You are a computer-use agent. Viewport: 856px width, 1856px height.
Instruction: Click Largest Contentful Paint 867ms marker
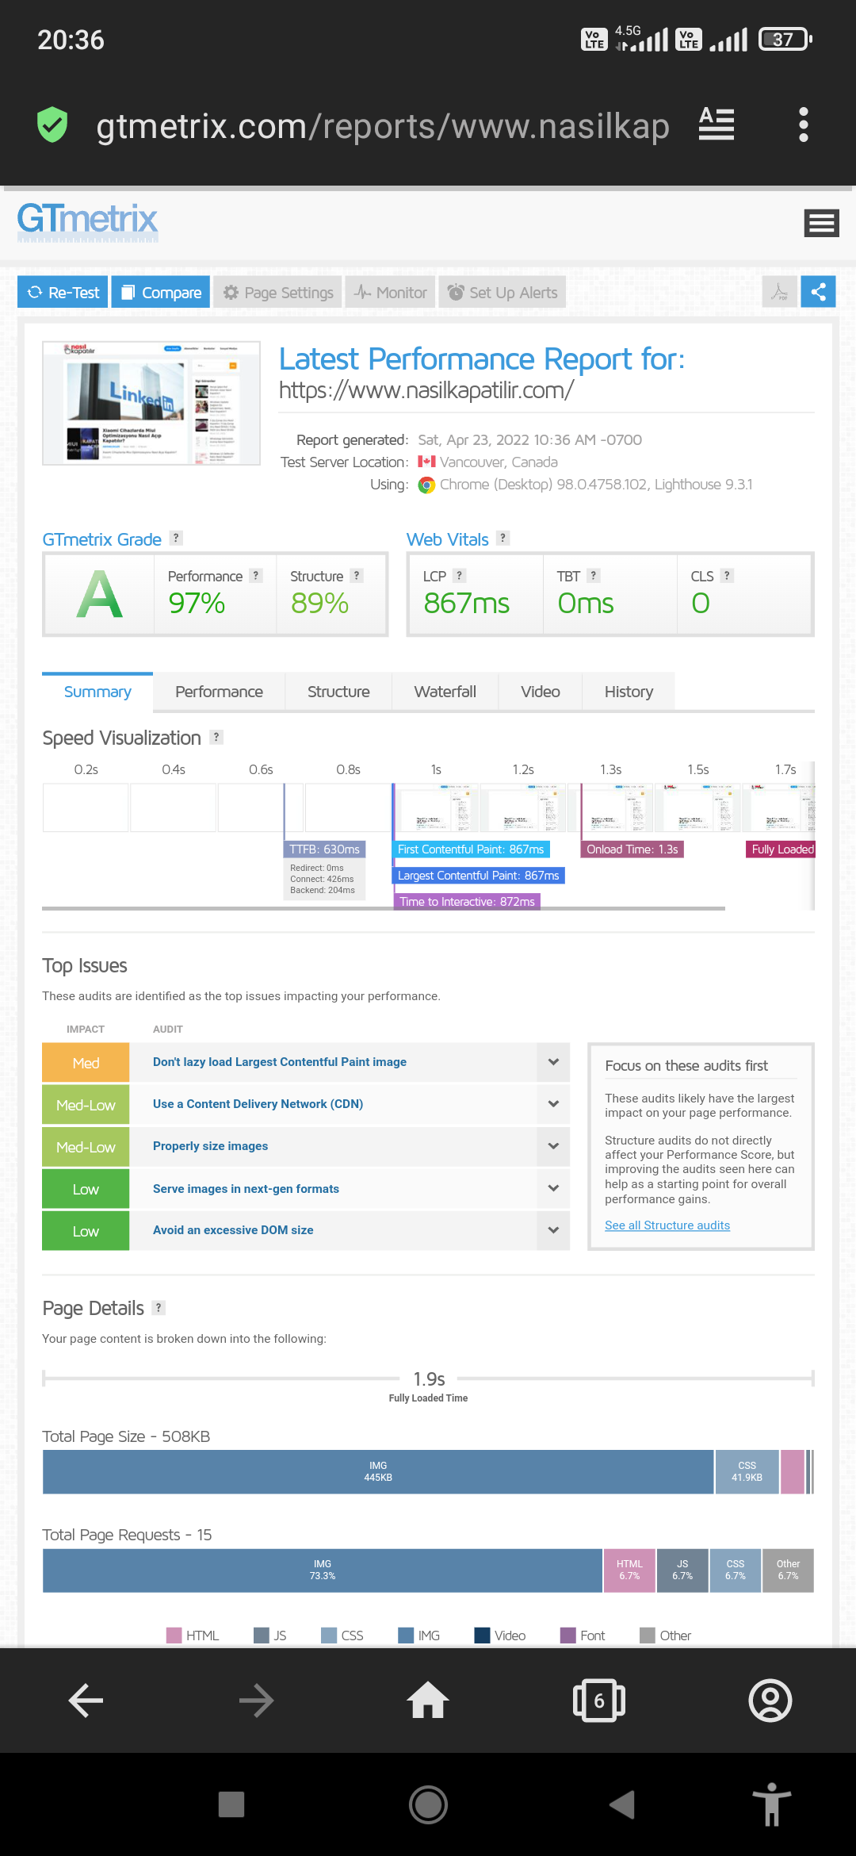(479, 876)
